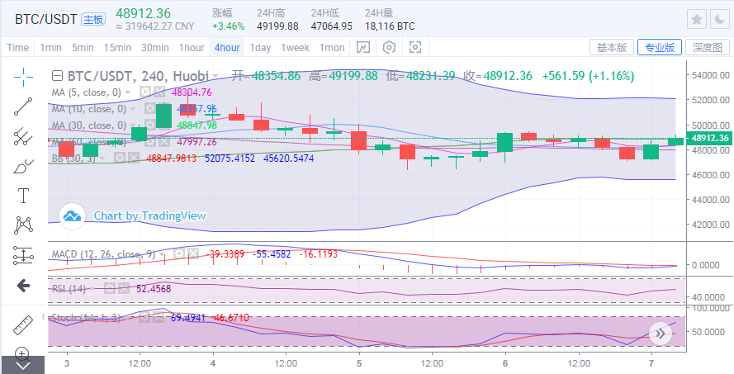
Task: Open settings gear for MA (60, close, 0)
Action: tap(149, 141)
